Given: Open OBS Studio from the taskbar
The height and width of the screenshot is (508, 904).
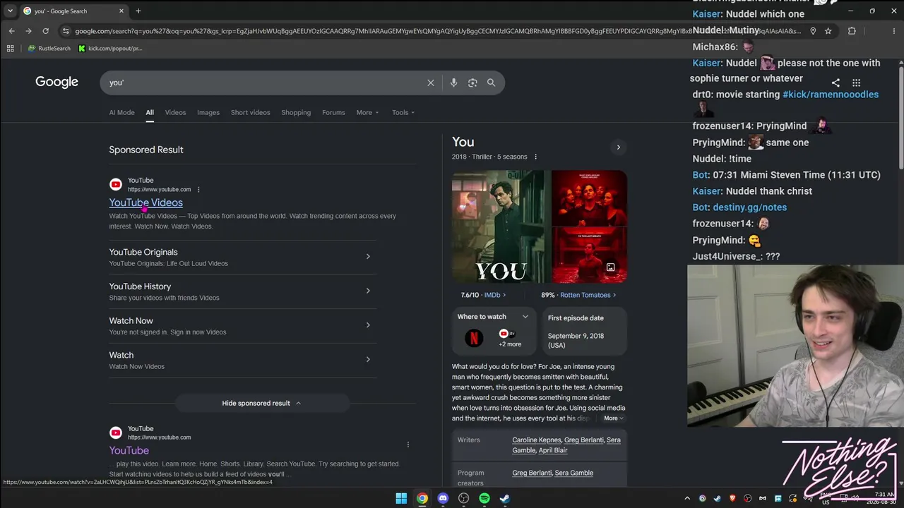Looking at the screenshot, I should [463, 498].
